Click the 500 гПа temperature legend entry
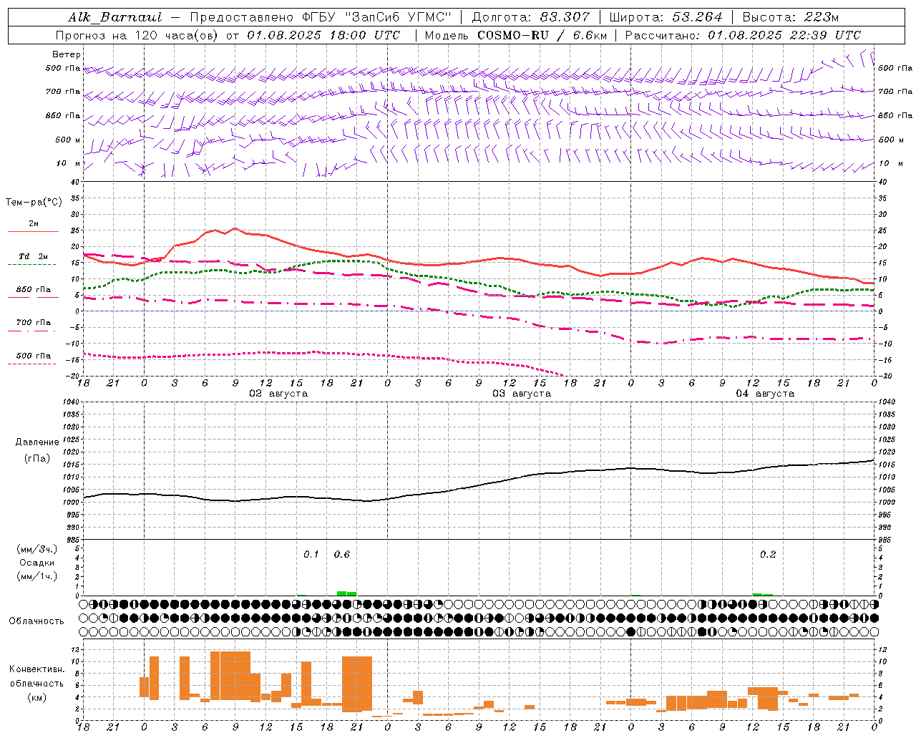The image size is (916, 733). point(34,356)
